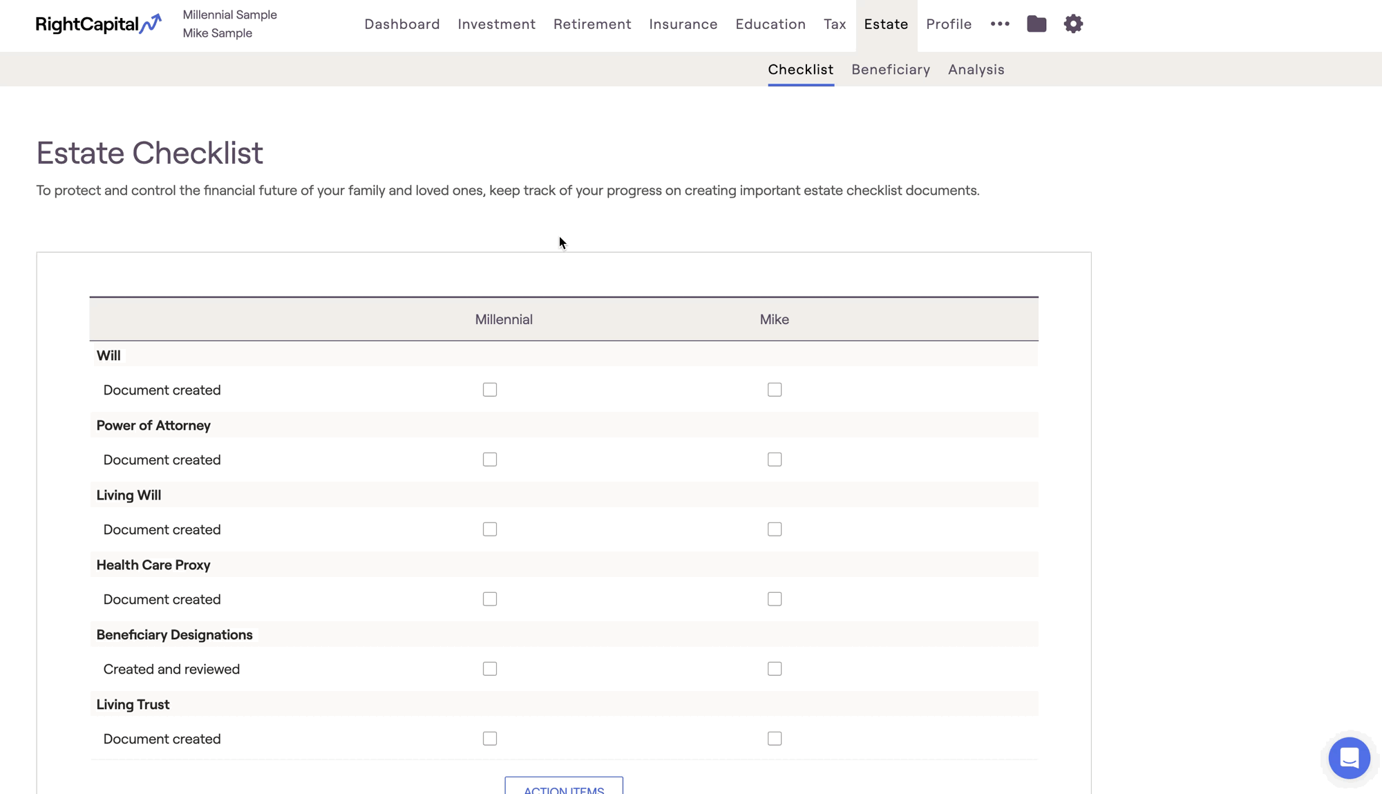Mark Beneficiary Designations reviewed for Mike
Image resolution: width=1382 pixels, height=794 pixels.
coord(775,669)
